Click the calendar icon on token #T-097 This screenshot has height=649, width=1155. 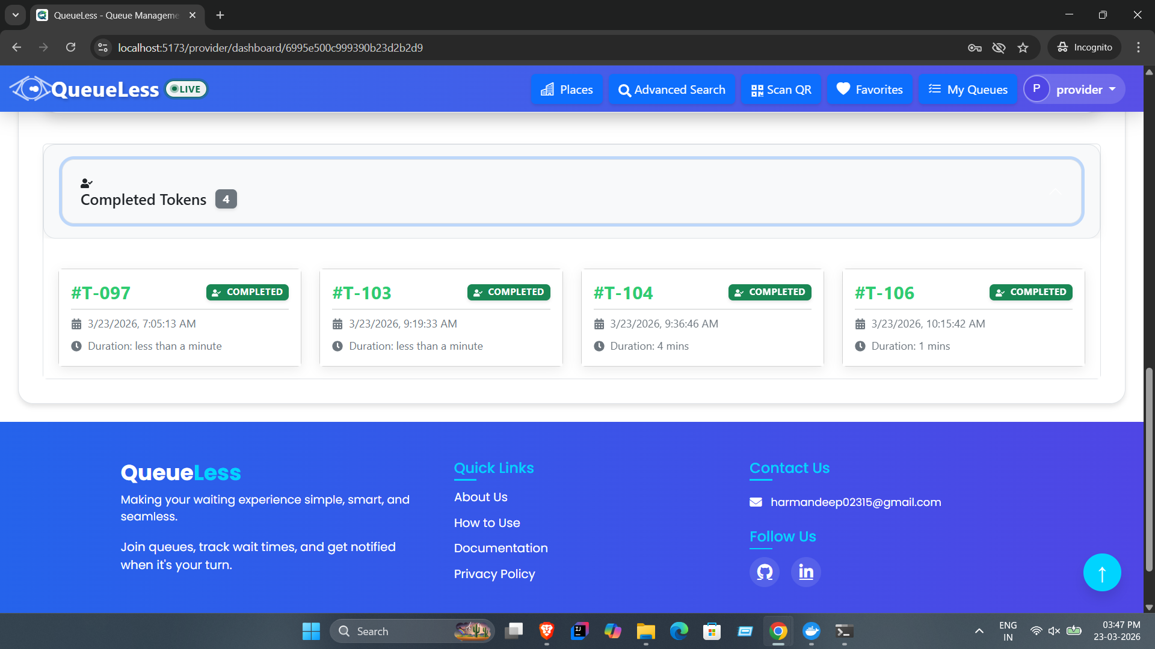tap(76, 324)
